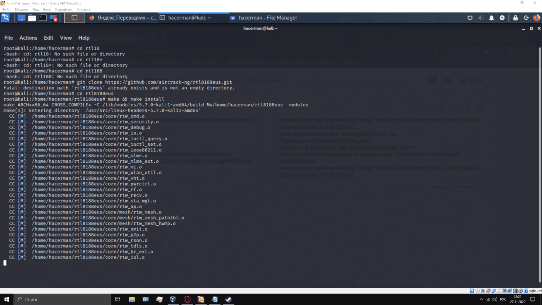542x305 pixels.
Task: Click the Kali panel volume icon
Action: (x=481, y=18)
